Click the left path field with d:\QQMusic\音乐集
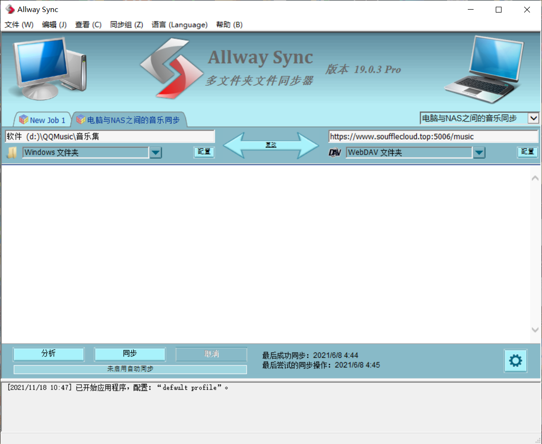Screen dimensions: 542x444 [x=110, y=136]
